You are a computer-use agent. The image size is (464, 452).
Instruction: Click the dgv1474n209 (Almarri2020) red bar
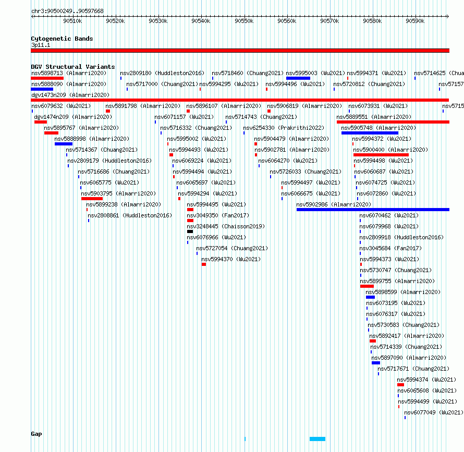(x=41, y=122)
